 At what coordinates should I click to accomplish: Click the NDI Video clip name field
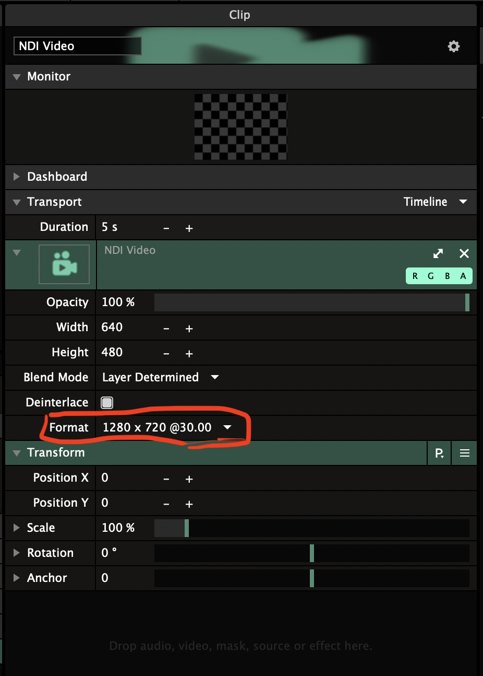click(77, 46)
